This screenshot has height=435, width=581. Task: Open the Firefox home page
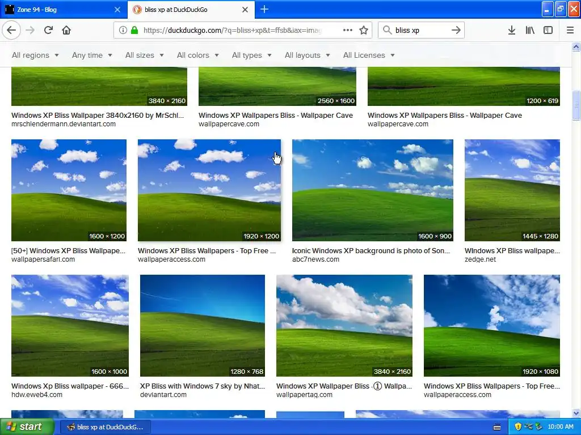pyautogui.click(x=66, y=30)
